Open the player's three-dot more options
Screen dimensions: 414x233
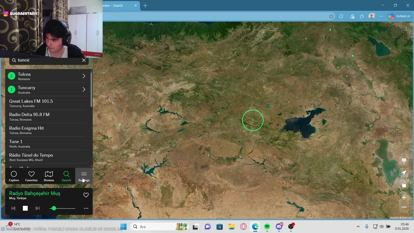[86, 208]
